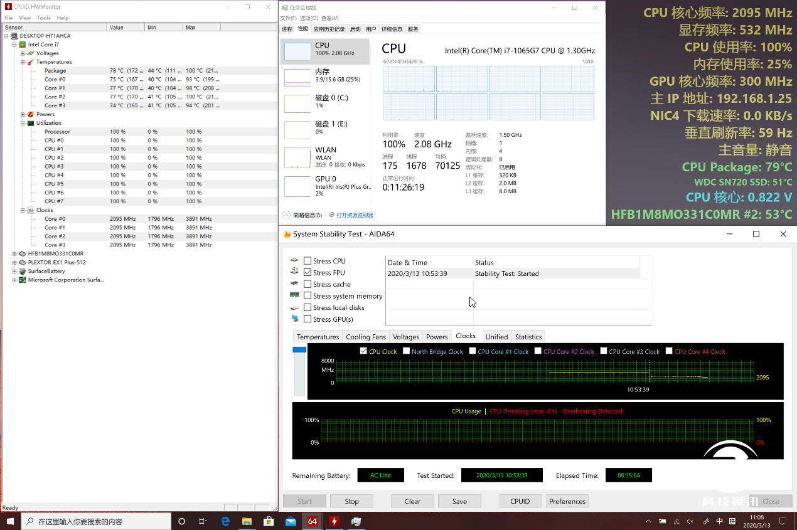Viewport: 797px width, 530px height.
Task: Enable North Bridge Clock graph checkbox
Action: pyautogui.click(x=407, y=351)
